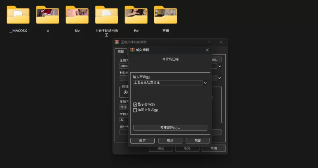Open the 短v folder
The width and height of the screenshot is (318, 168).
tap(77, 15)
